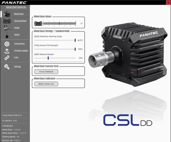
Task: Adjust Natural Damper slider handle
Action: [x=48, y=58]
